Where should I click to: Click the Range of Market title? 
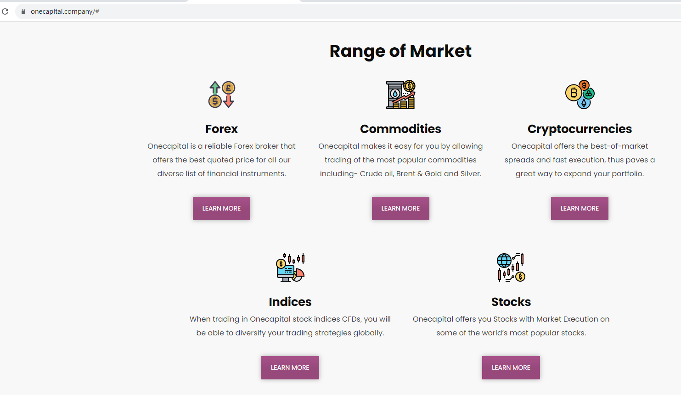(400, 51)
